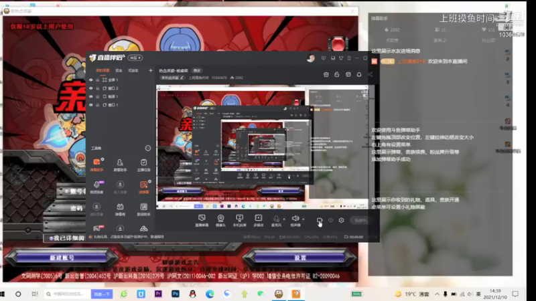
Task: Click the share icon beside the bell
Action: click(371, 74)
